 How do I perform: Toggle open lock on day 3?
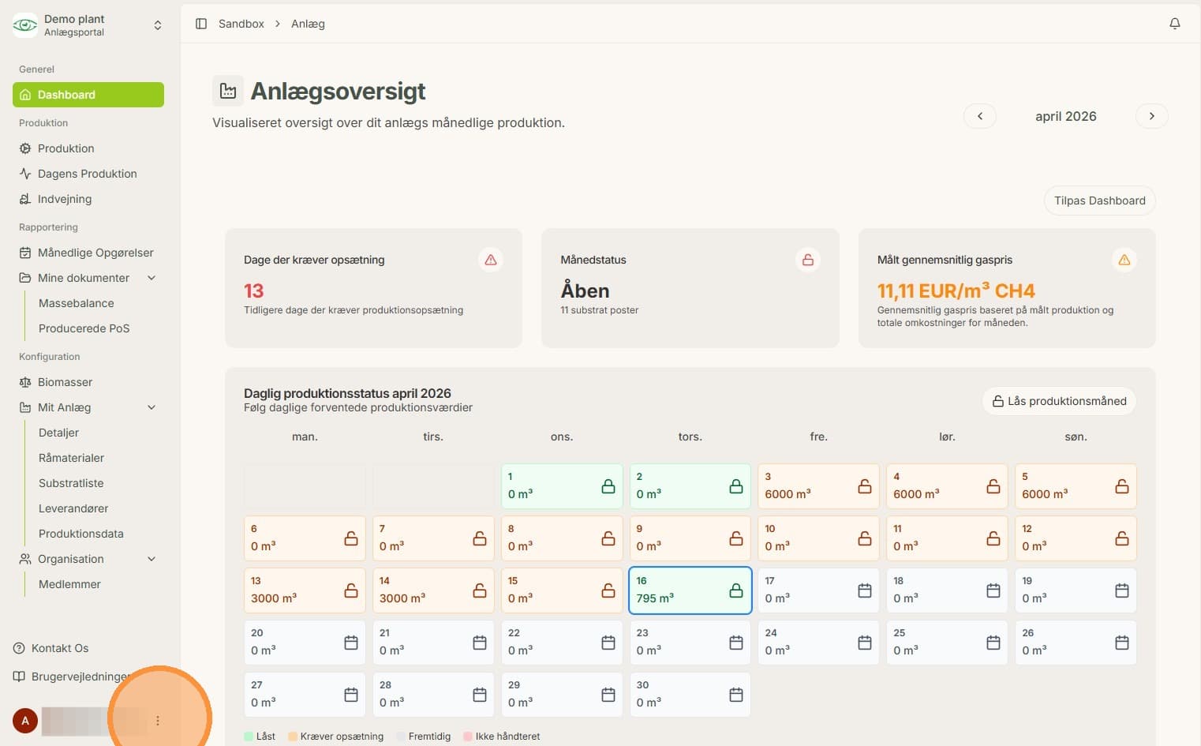[x=865, y=486]
